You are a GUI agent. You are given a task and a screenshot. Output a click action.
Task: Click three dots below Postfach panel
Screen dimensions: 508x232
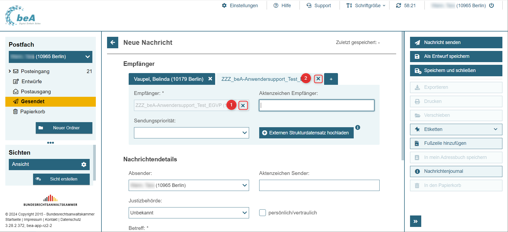(50, 143)
